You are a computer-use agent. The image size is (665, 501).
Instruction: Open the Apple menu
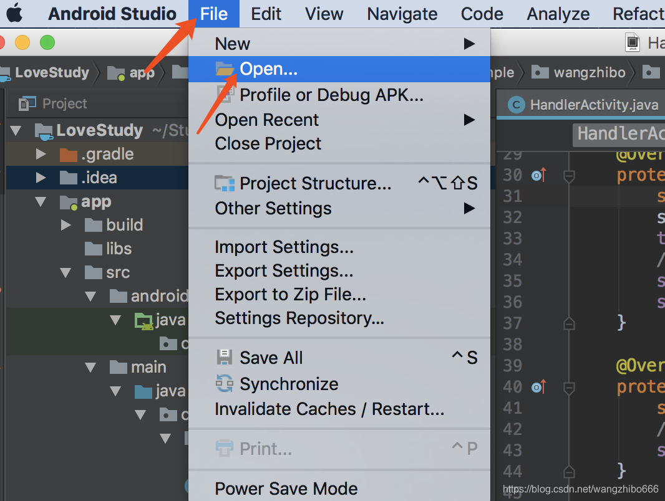pyautogui.click(x=14, y=13)
